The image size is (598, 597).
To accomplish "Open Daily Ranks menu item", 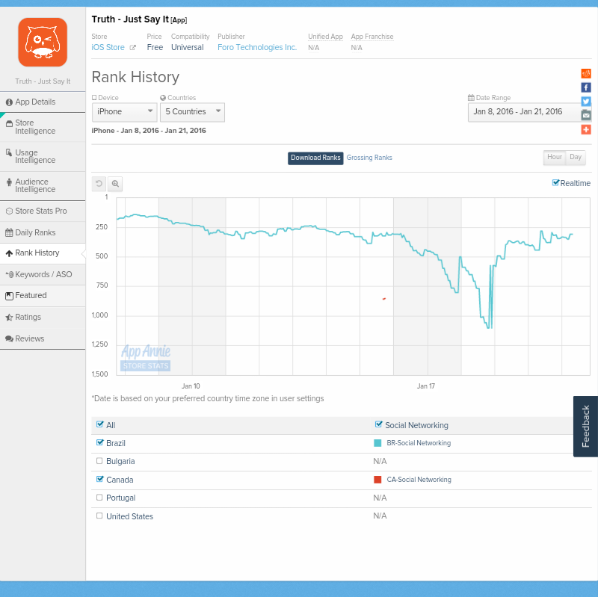I will (43, 232).
